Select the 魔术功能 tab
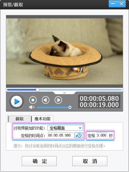The image size is (129, 172). 42,119
